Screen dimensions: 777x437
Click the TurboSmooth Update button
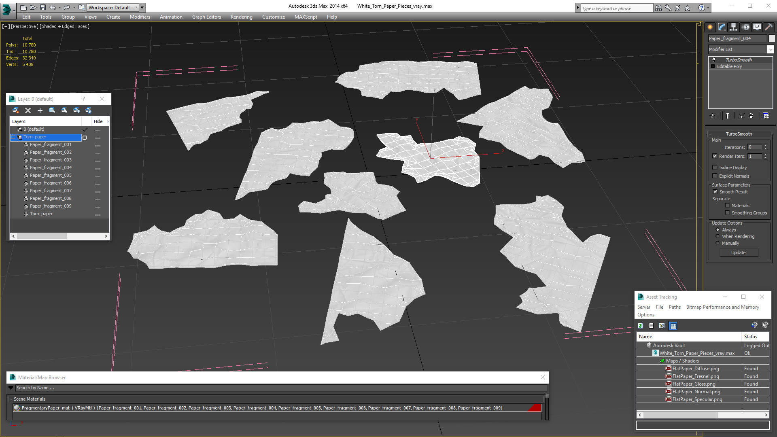(739, 252)
